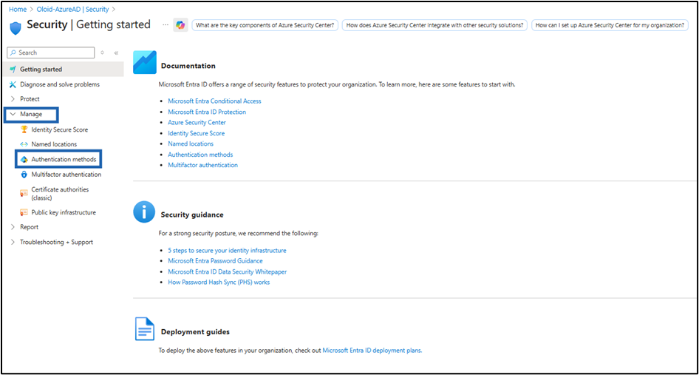699x375 pixels.
Task: Click the expand/collapse diamond icon next to search
Action: pos(102,53)
